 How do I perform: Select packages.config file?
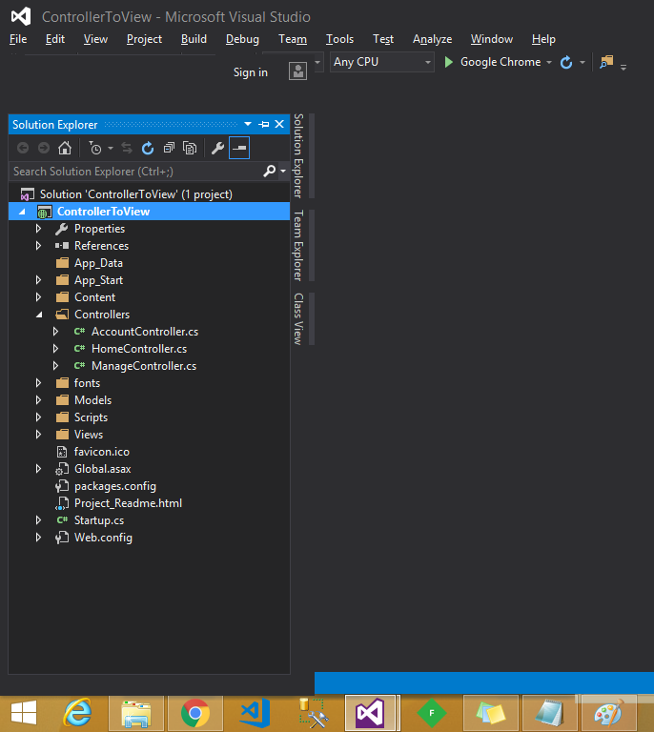pos(115,486)
